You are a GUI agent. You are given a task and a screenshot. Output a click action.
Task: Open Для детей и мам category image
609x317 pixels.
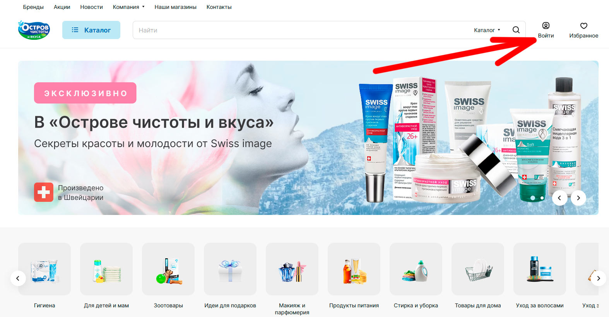click(106, 269)
